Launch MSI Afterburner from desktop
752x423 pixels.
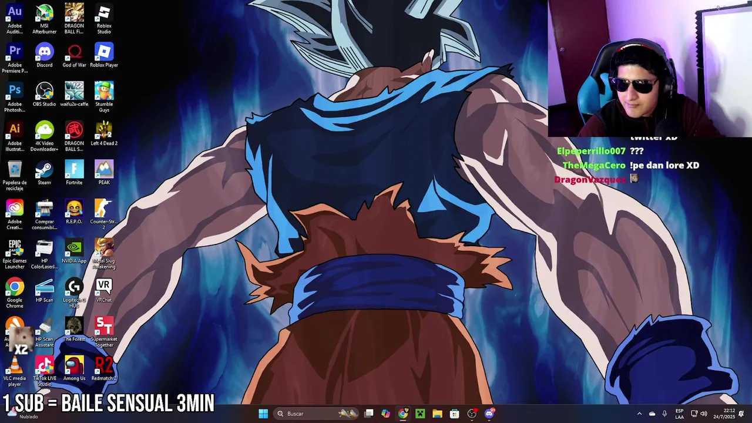44,19
